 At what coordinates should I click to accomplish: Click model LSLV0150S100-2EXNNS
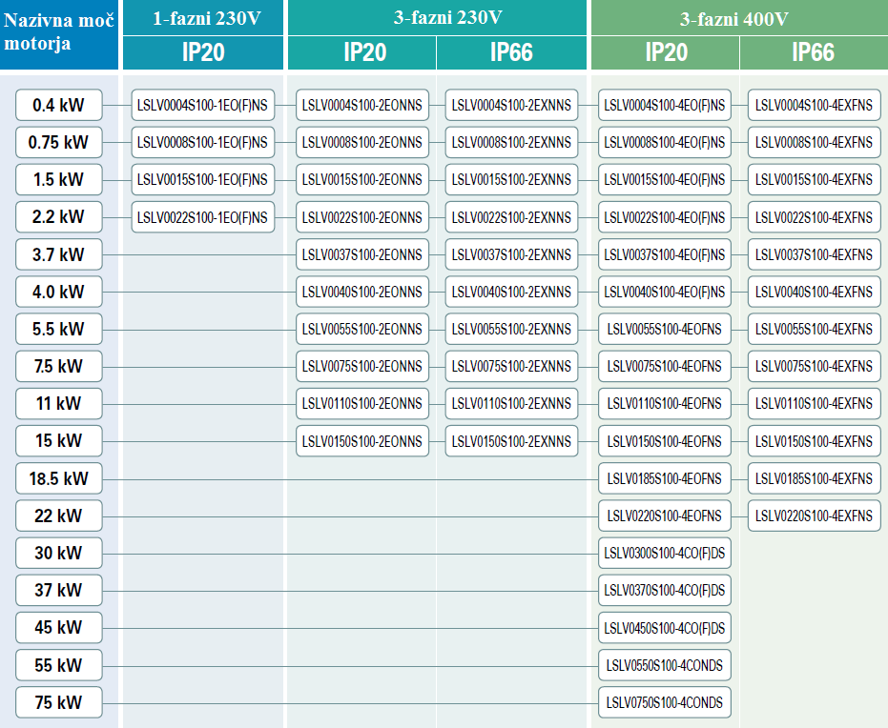(511, 441)
